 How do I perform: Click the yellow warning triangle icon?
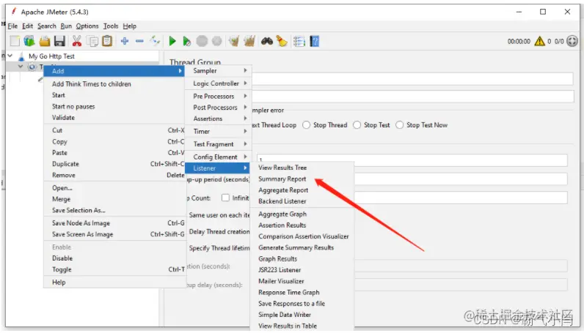tap(540, 41)
